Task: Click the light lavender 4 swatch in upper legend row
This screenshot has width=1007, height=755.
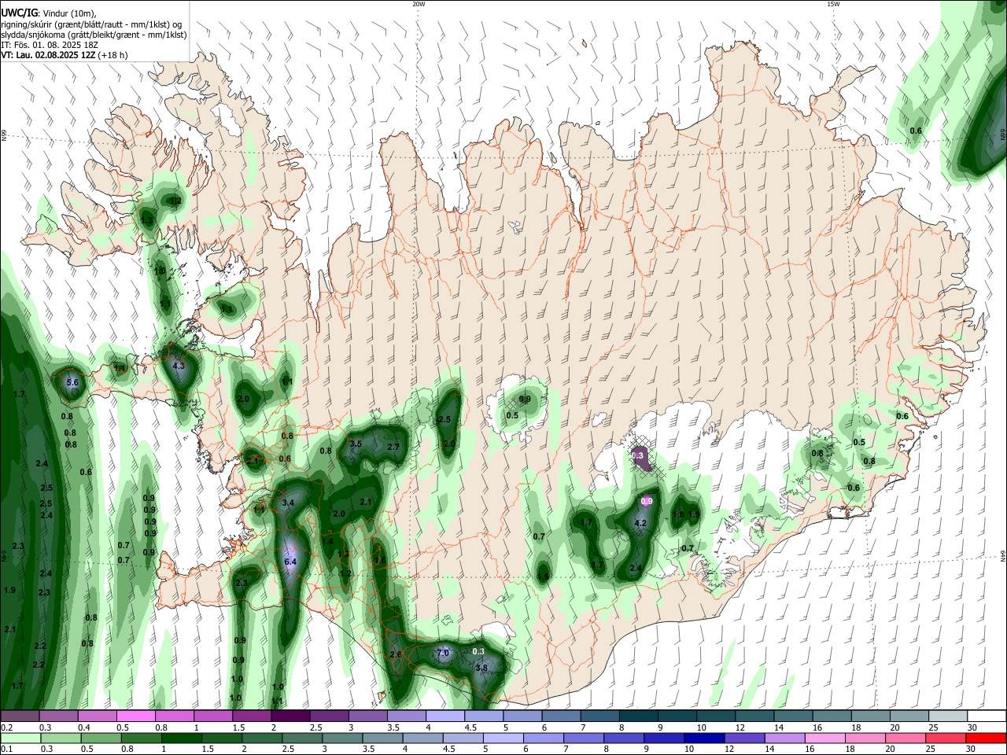Action: tap(444, 716)
